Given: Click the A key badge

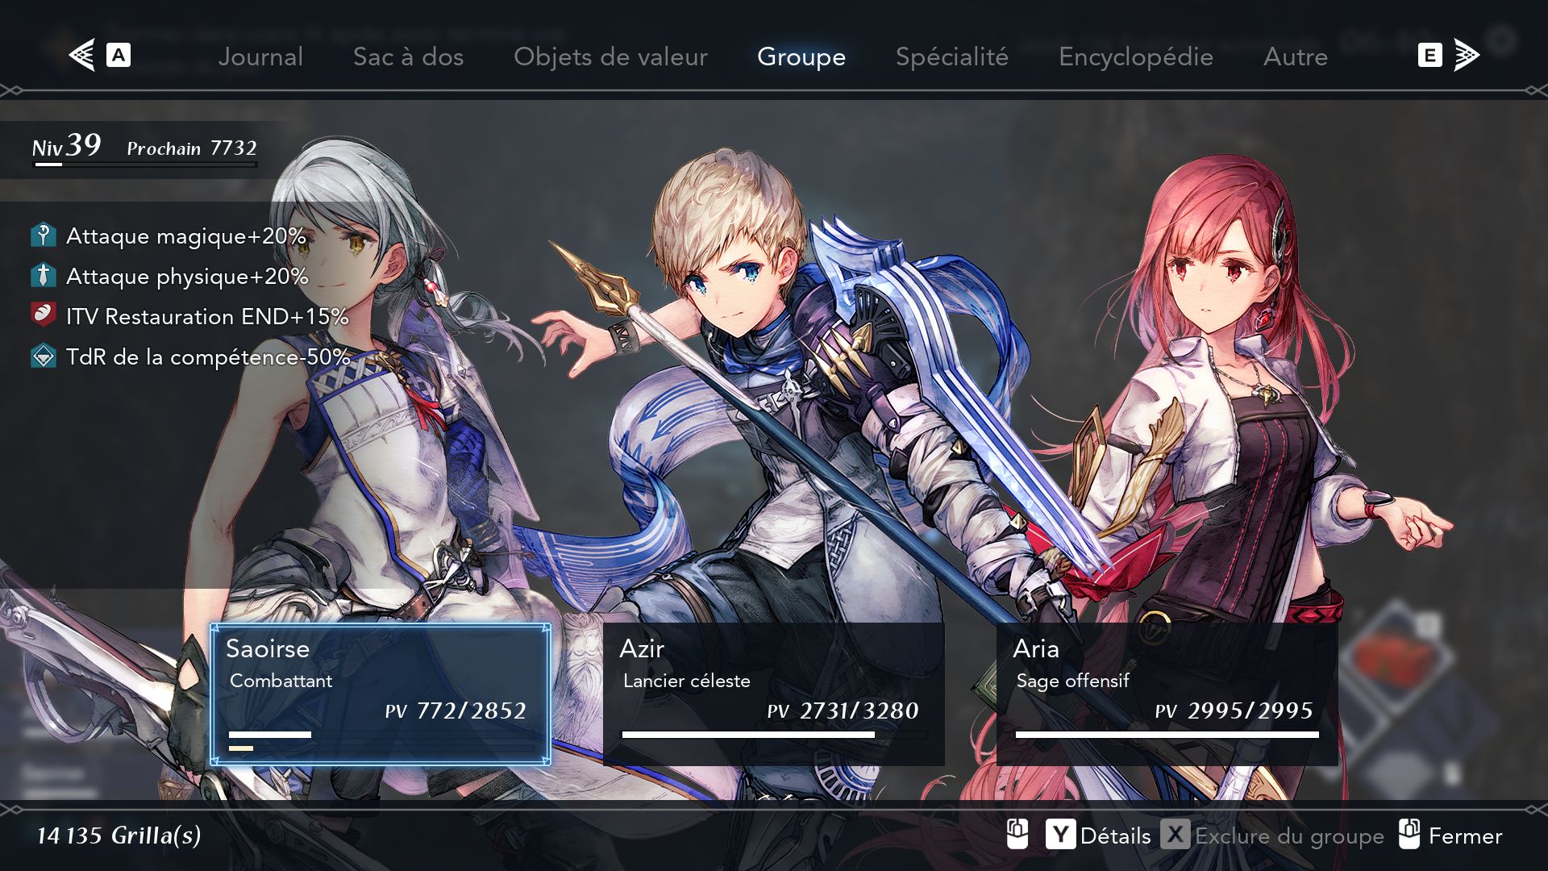Looking at the screenshot, I should click(x=119, y=55).
